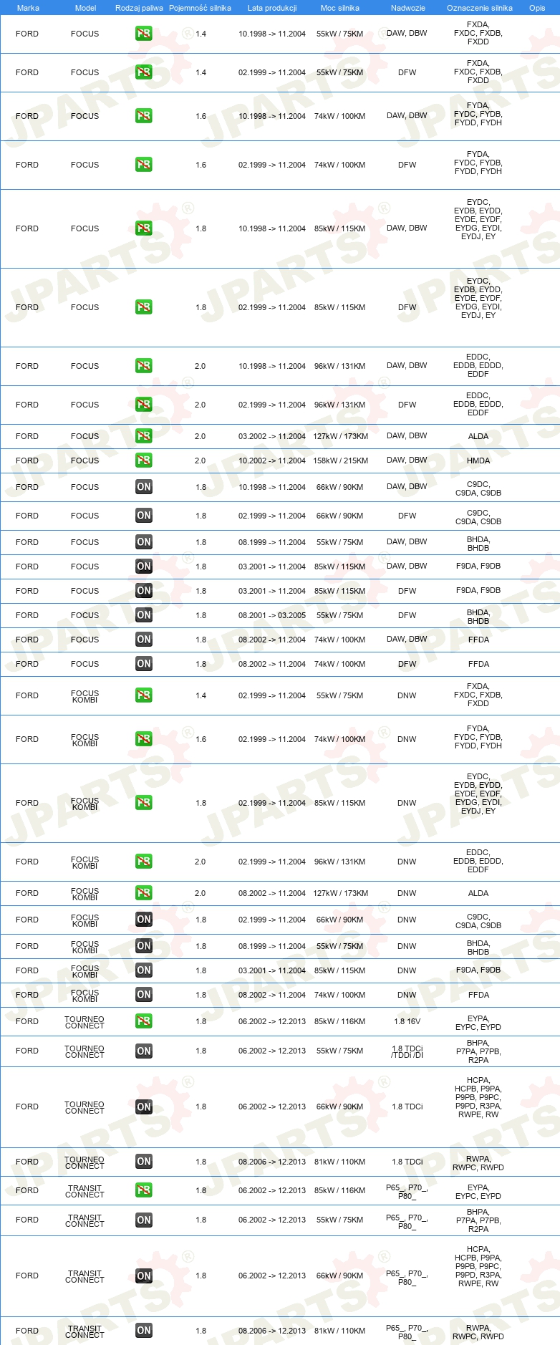560x1345 pixels.
Task: Select EYPA, EYPC, EYPD in the Tourneo Connect row
Action: coord(478,1023)
